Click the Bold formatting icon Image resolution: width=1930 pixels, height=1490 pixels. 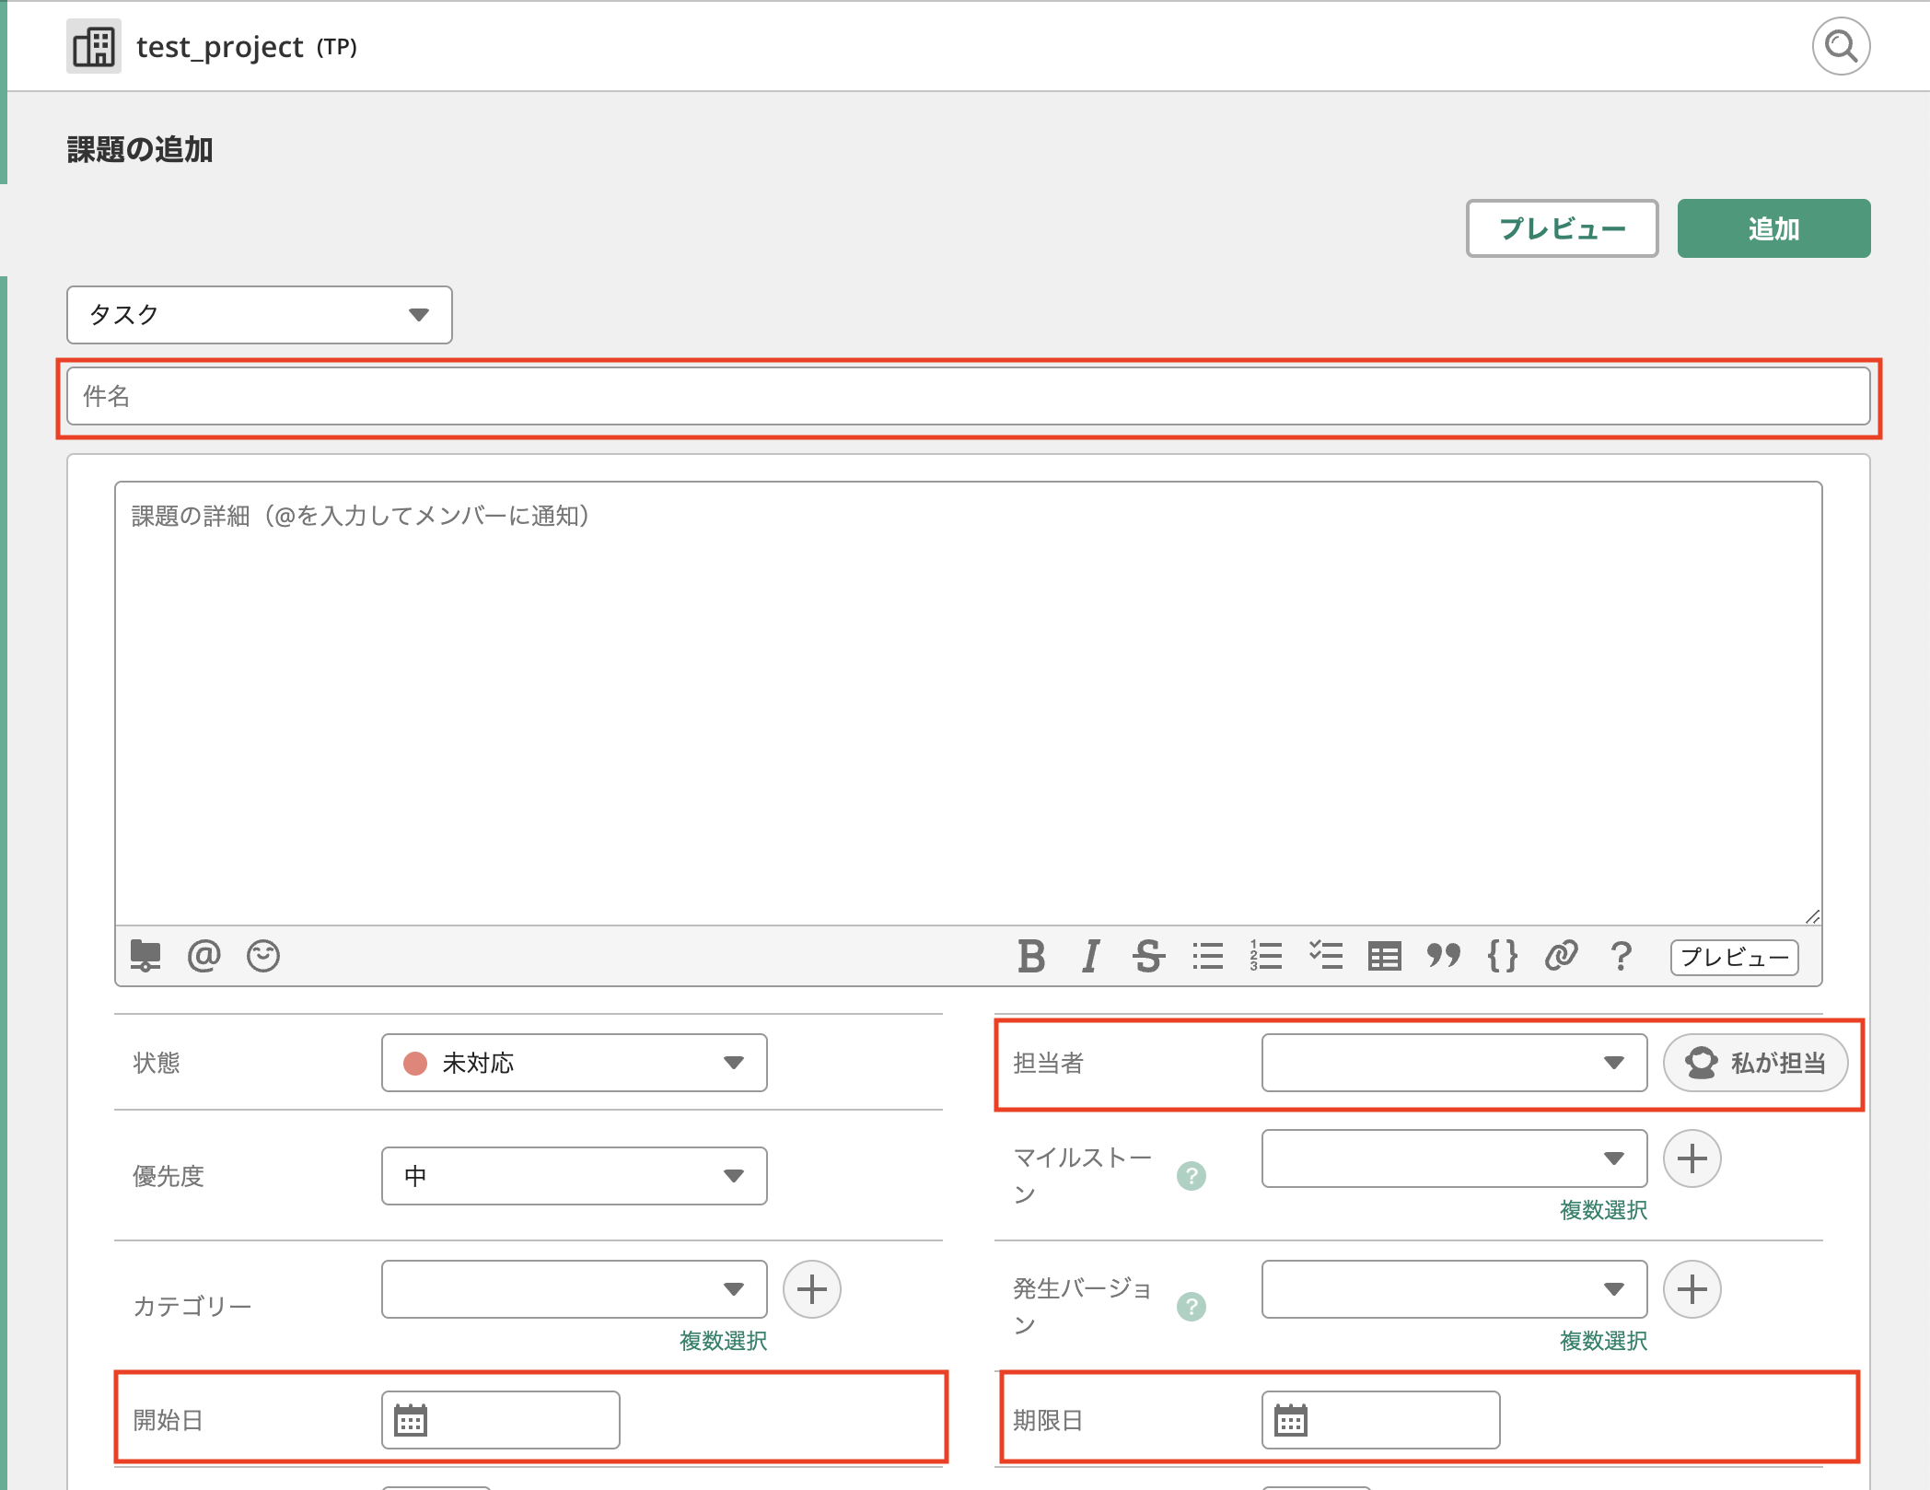tap(1031, 956)
